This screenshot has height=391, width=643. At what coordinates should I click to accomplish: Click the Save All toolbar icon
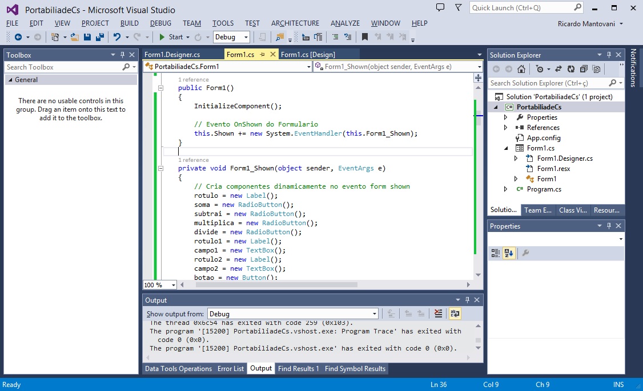point(100,37)
